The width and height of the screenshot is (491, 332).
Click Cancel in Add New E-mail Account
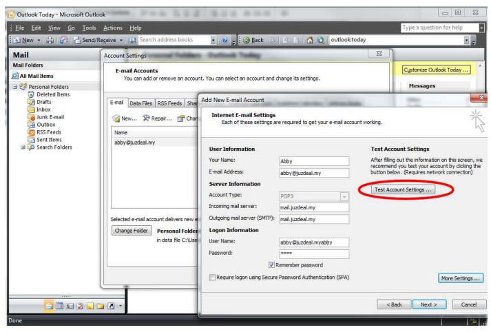coord(468,304)
